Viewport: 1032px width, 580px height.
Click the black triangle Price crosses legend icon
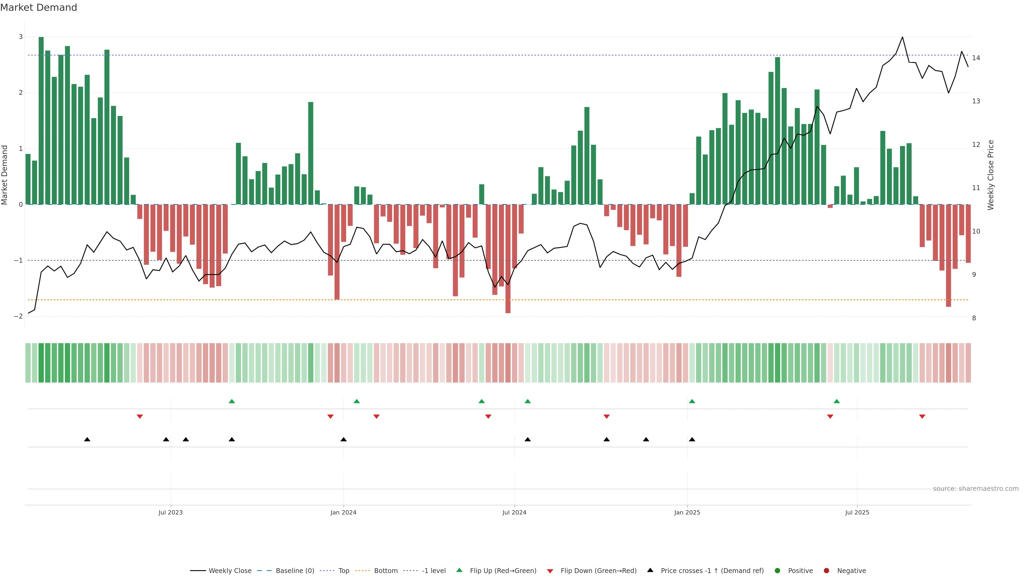point(650,570)
